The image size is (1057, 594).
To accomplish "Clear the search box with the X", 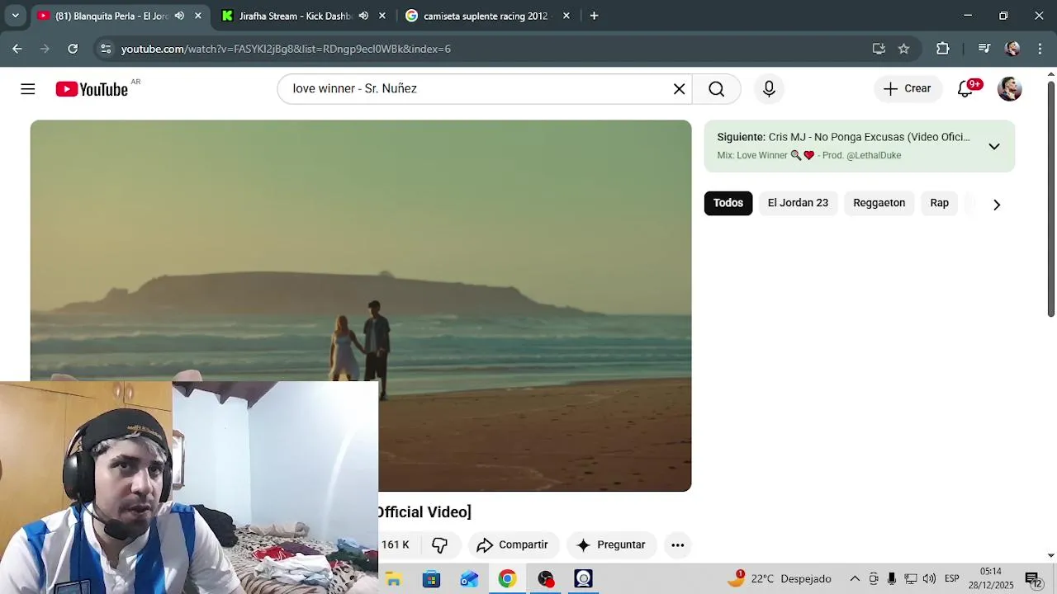I will 679,89.
